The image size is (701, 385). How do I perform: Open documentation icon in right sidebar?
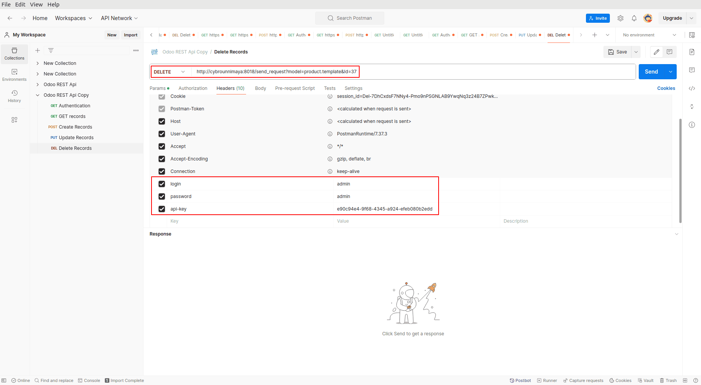[692, 52]
